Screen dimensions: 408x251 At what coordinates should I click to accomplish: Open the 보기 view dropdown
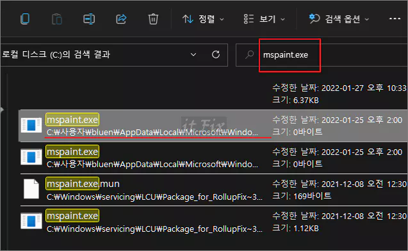coord(264,19)
